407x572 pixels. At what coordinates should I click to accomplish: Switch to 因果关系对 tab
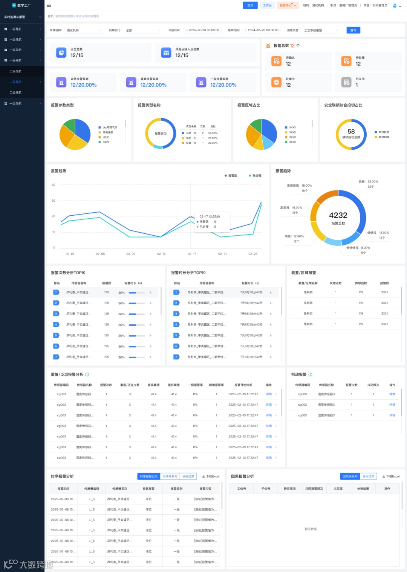point(350,476)
